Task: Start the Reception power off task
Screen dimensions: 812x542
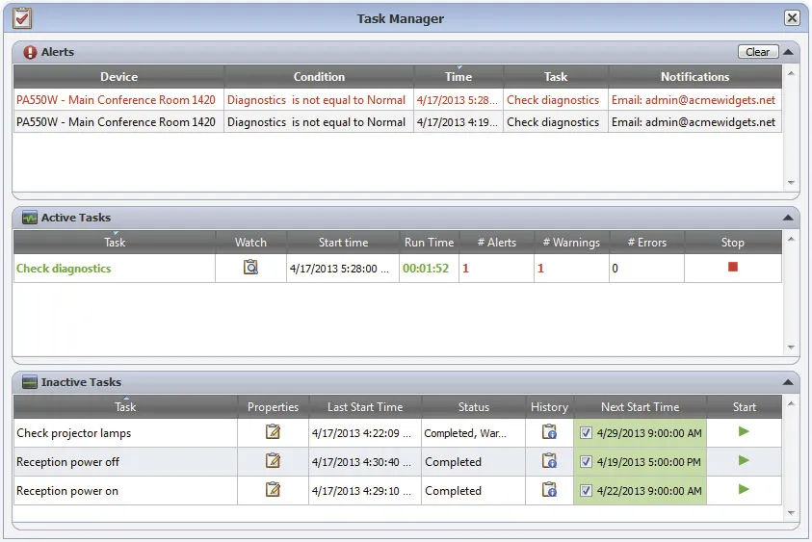Action: [x=744, y=461]
